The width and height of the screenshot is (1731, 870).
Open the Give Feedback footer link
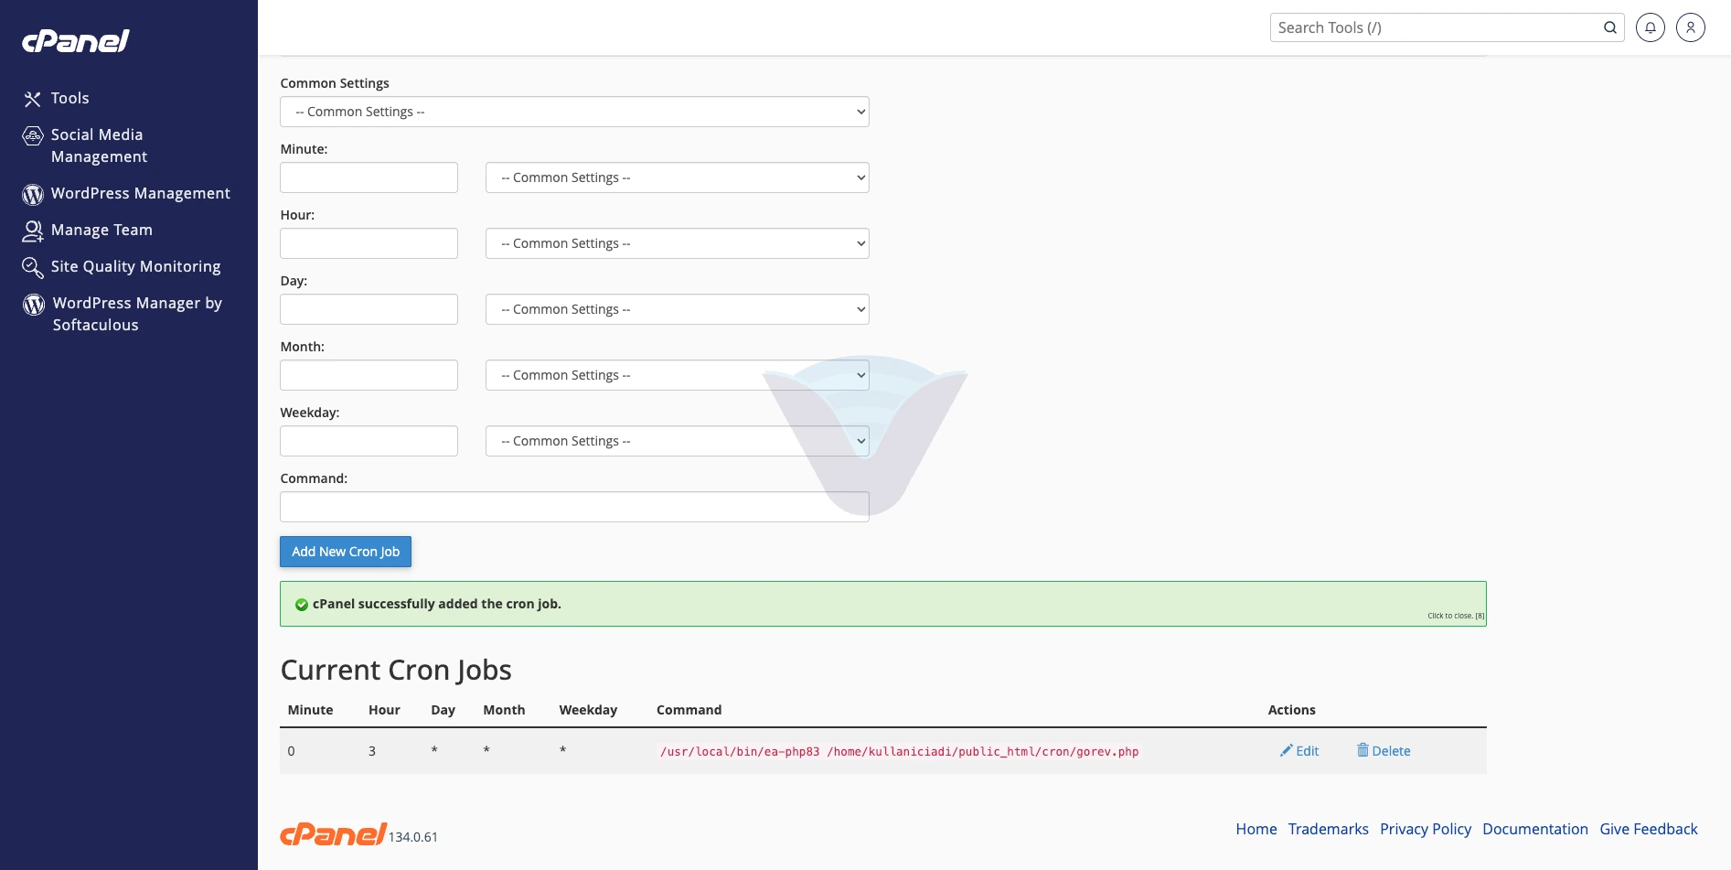pos(1649,829)
